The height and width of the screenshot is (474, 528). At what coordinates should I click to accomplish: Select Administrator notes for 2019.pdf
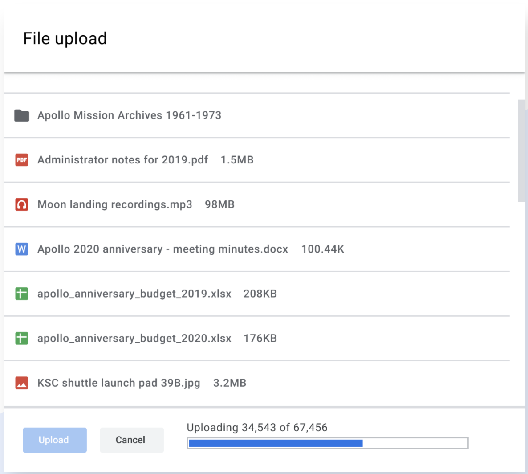[x=122, y=160]
